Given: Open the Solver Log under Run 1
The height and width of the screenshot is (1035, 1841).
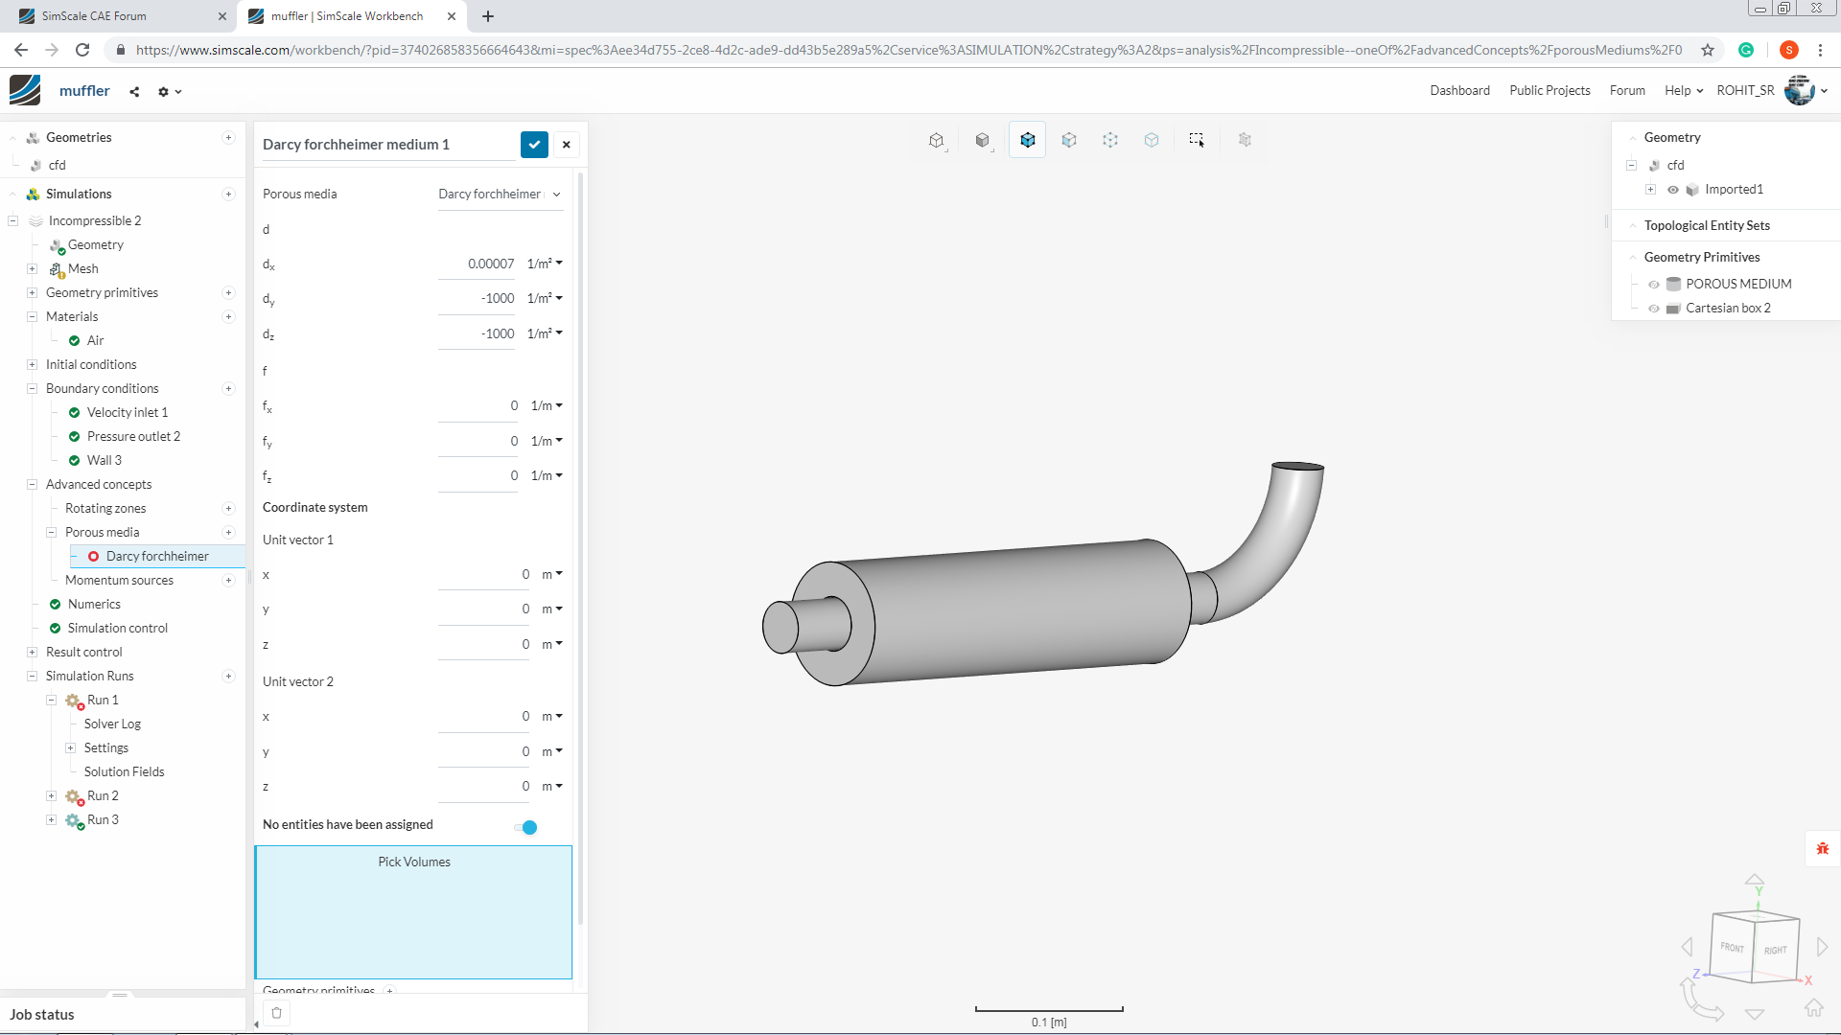Looking at the screenshot, I should click(x=112, y=724).
